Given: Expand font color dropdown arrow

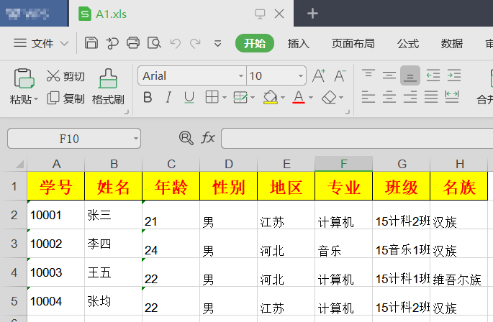Looking at the screenshot, I should (311, 97).
